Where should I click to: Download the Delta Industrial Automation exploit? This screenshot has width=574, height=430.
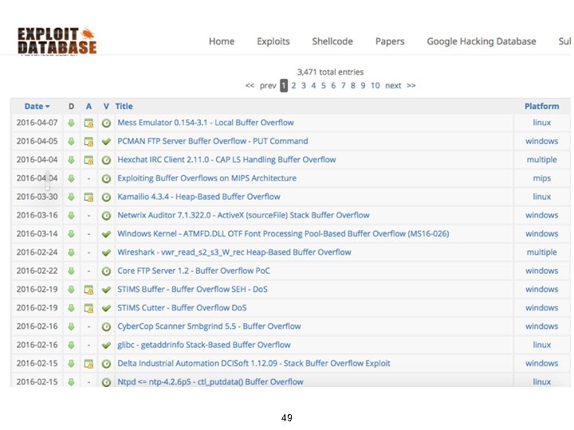tap(71, 363)
